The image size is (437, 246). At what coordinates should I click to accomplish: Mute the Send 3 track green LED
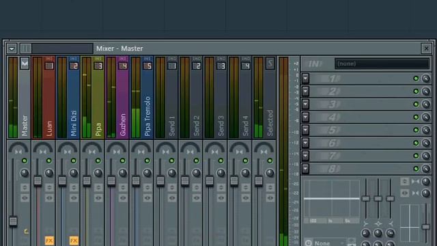pyautogui.click(x=221, y=161)
